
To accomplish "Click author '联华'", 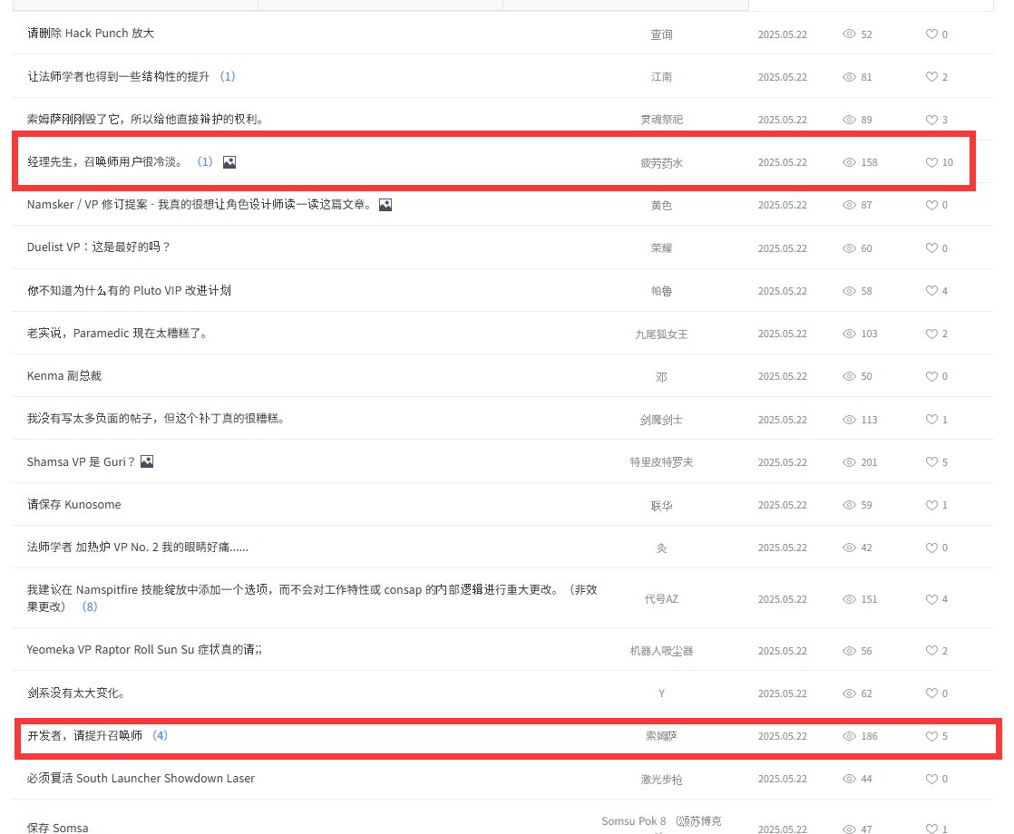I will pyautogui.click(x=661, y=506).
